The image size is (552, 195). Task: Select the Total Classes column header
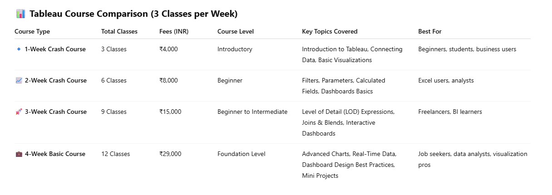[x=119, y=31]
